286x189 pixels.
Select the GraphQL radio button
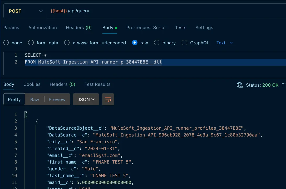pyautogui.click(x=184, y=43)
